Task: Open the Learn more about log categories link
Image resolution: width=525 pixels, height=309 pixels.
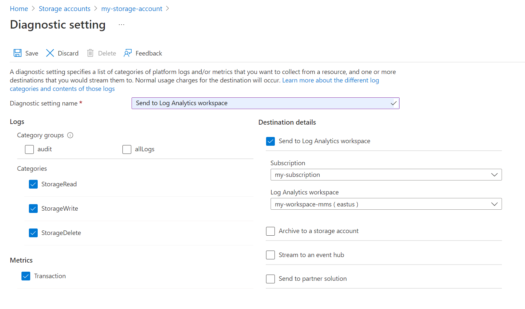Action: tap(330, 80)
